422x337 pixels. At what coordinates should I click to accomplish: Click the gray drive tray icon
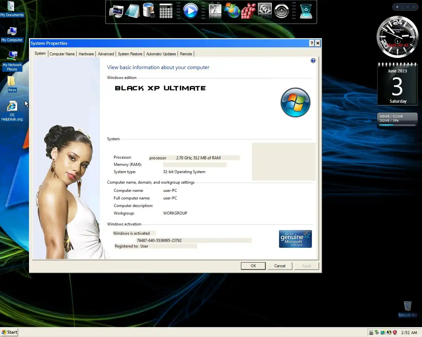click(x=371, y=332)
